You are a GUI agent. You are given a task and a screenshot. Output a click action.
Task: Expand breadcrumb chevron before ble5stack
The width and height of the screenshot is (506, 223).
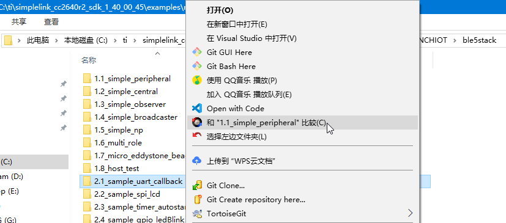[455, 40]
